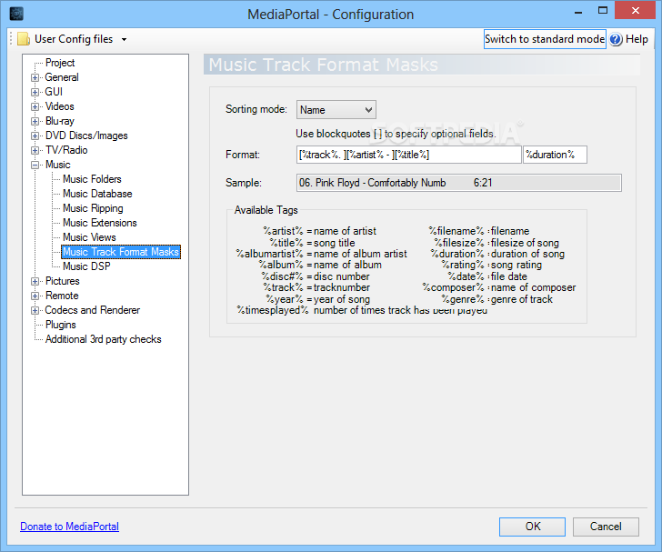Click the '%year%' tag text

point(285,299)
